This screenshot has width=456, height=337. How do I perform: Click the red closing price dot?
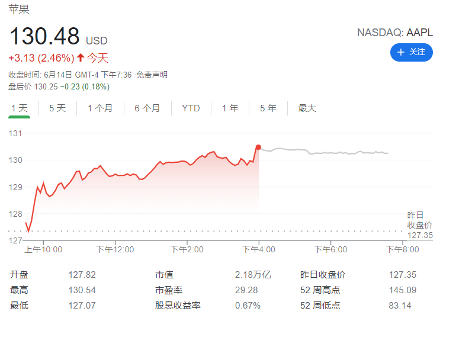258,147
